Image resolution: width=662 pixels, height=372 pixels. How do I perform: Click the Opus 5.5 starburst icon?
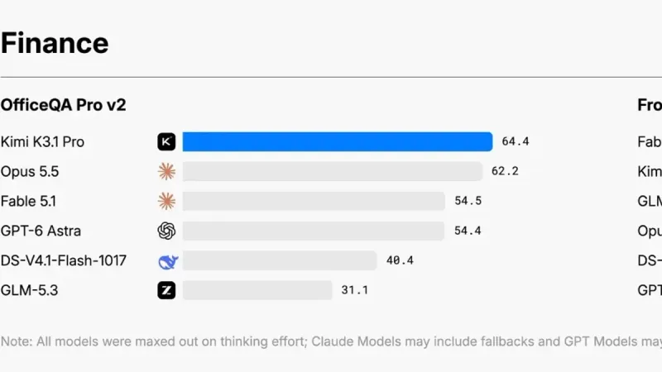coord(166,171)
